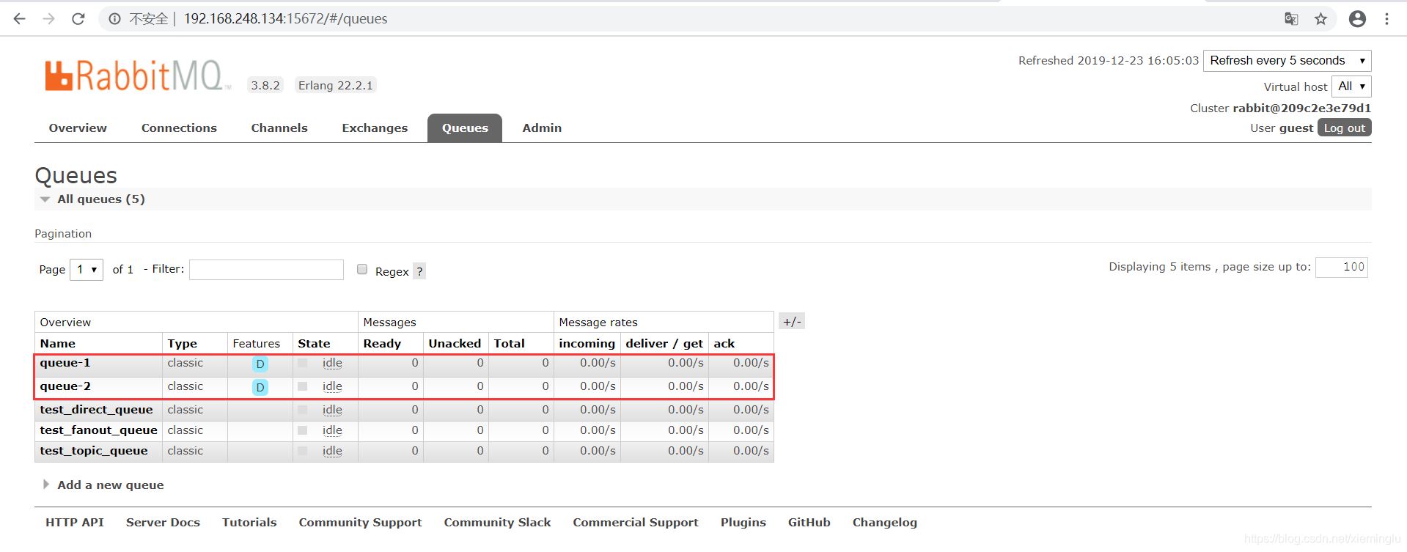1407x552 pixels.
Task: Open the Community Support footer link
Action: click(x=360, y=523)
